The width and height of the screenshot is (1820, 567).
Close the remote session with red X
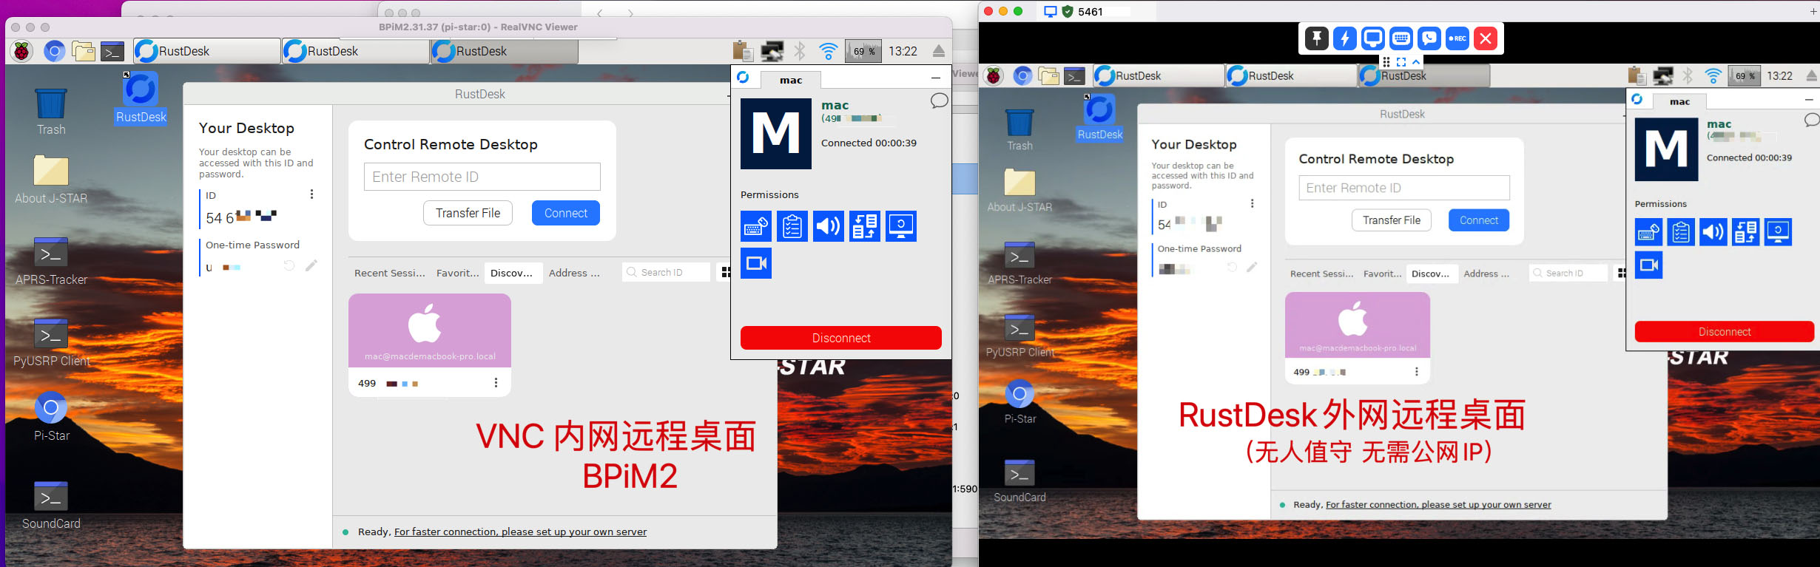point(1485,38)
